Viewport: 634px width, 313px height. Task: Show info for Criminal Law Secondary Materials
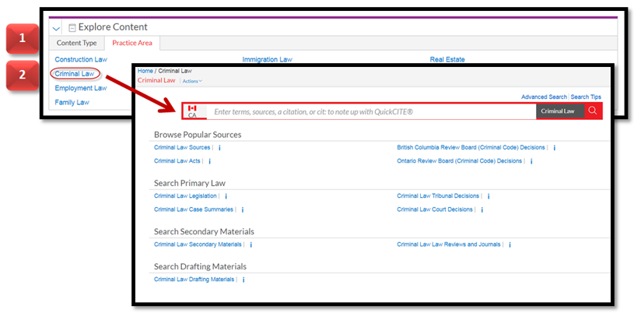pyautogui.click(x=250, y=245)
